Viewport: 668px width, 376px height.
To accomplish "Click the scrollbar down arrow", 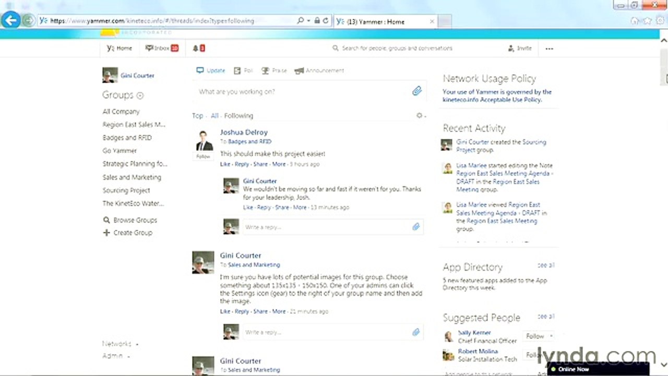I will click(x=663, y=364).
